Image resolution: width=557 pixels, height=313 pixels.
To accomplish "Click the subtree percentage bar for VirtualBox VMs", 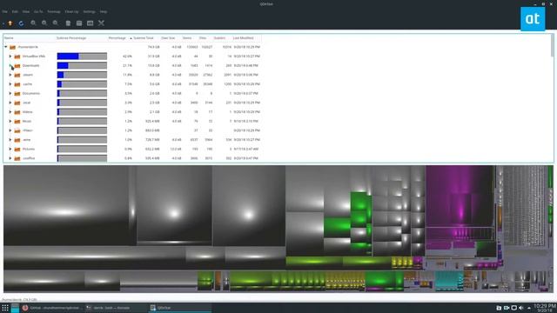I will (82, 56).
